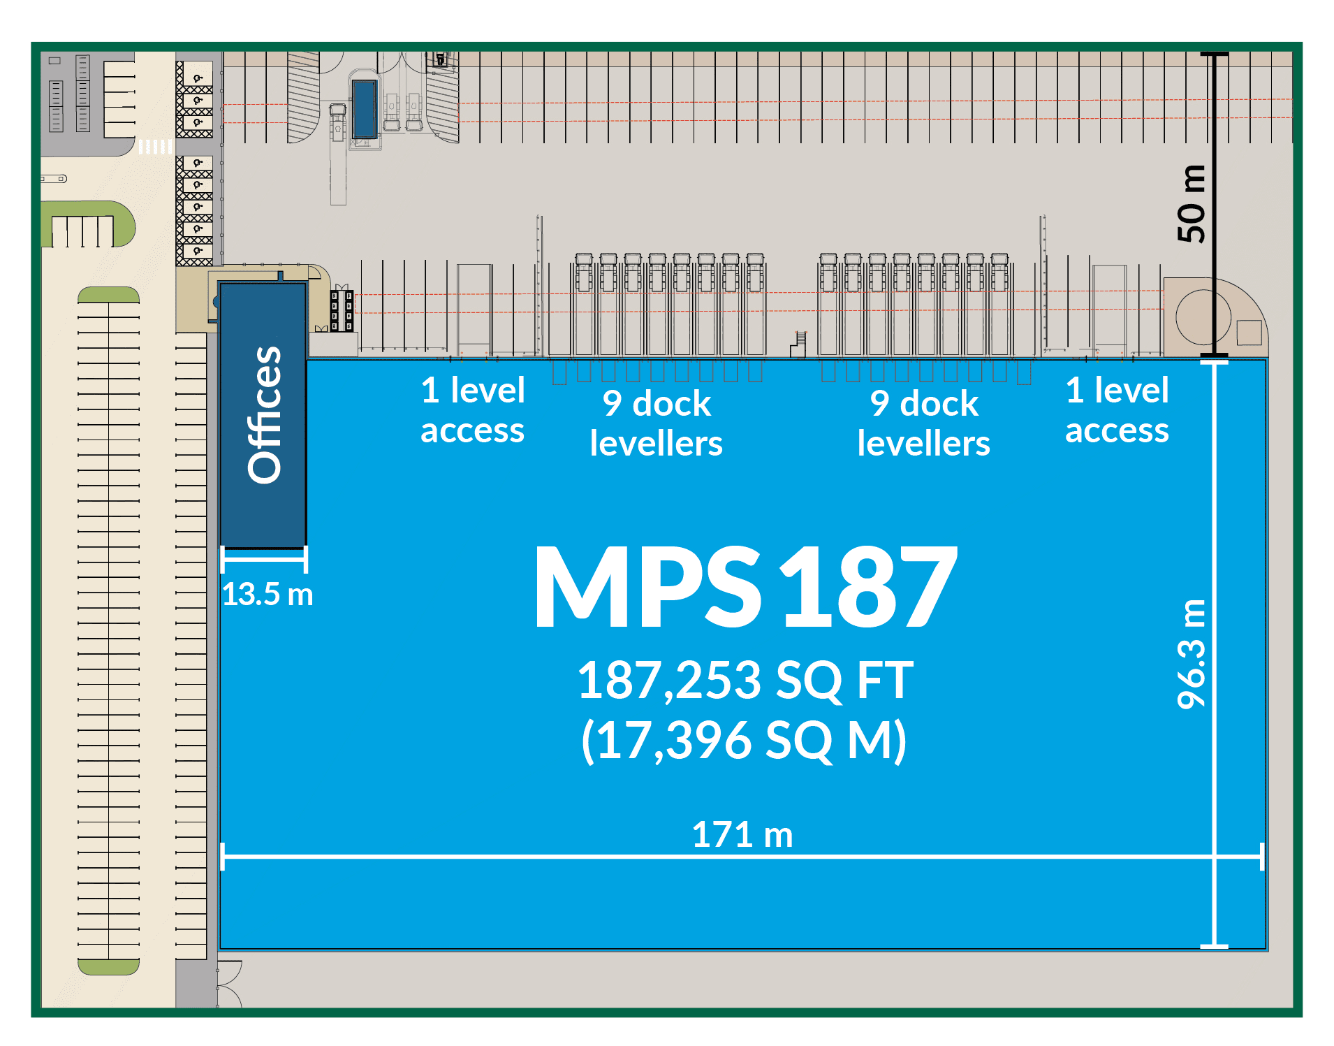The image size is (1334, 1046).
Task: Select the circular turning area at right
Action: click(1203, 317)
